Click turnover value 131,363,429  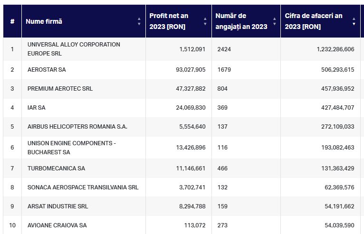pyautogui.click(x=337, y=168)
